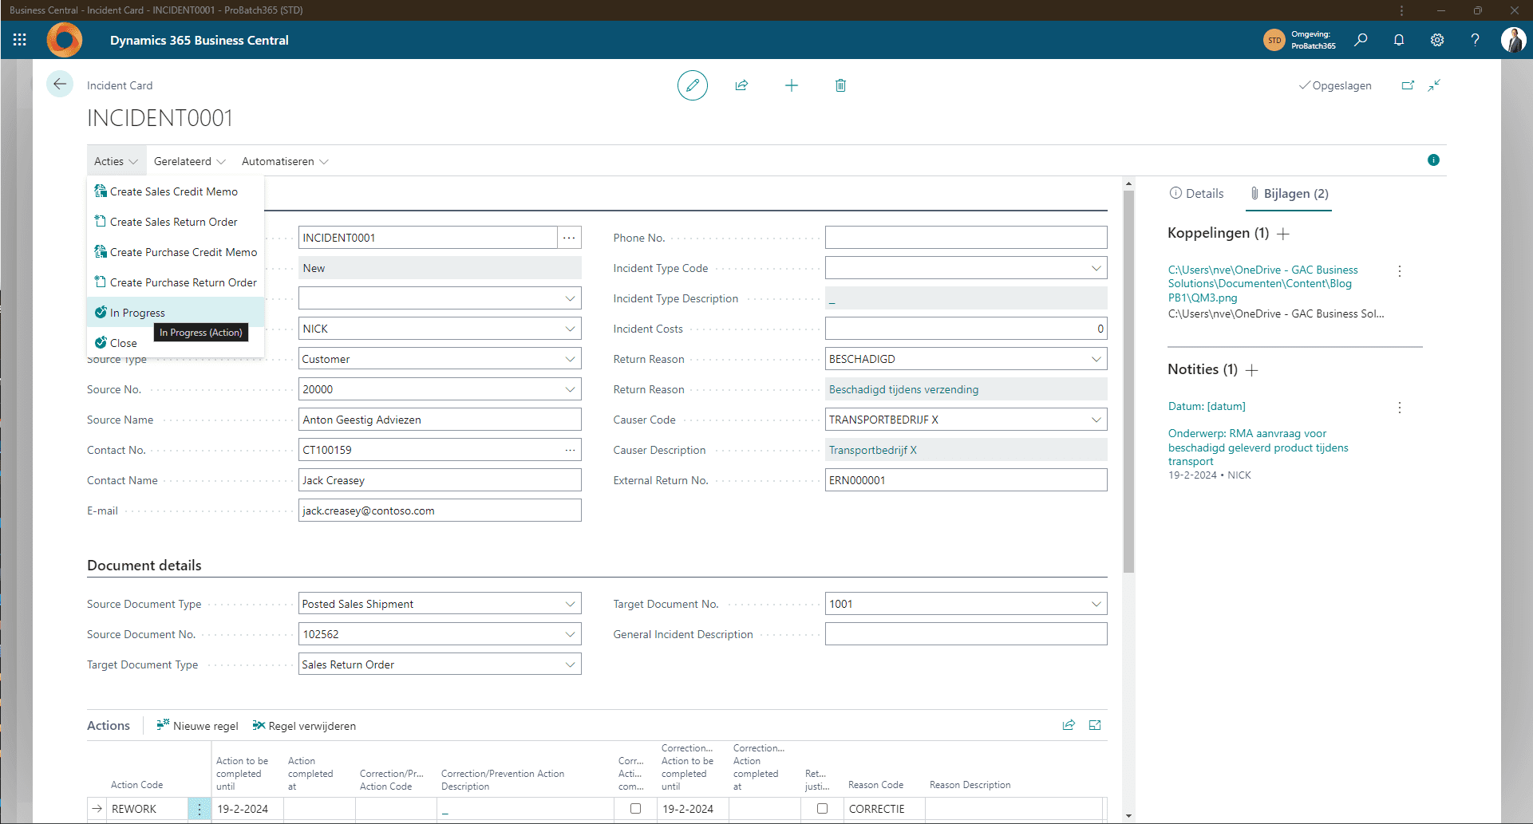Open the QM3.png link's three-dot menu
Viewport: 1533px width, 824px height.
1400,271
